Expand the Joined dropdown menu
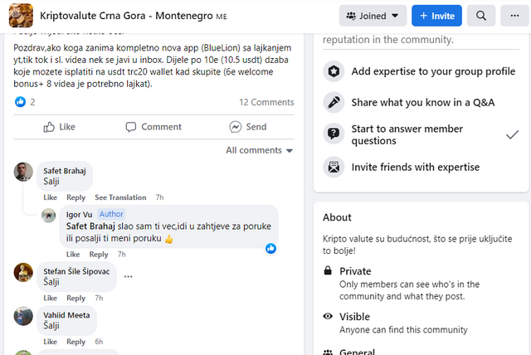 (x=373, y=16)
